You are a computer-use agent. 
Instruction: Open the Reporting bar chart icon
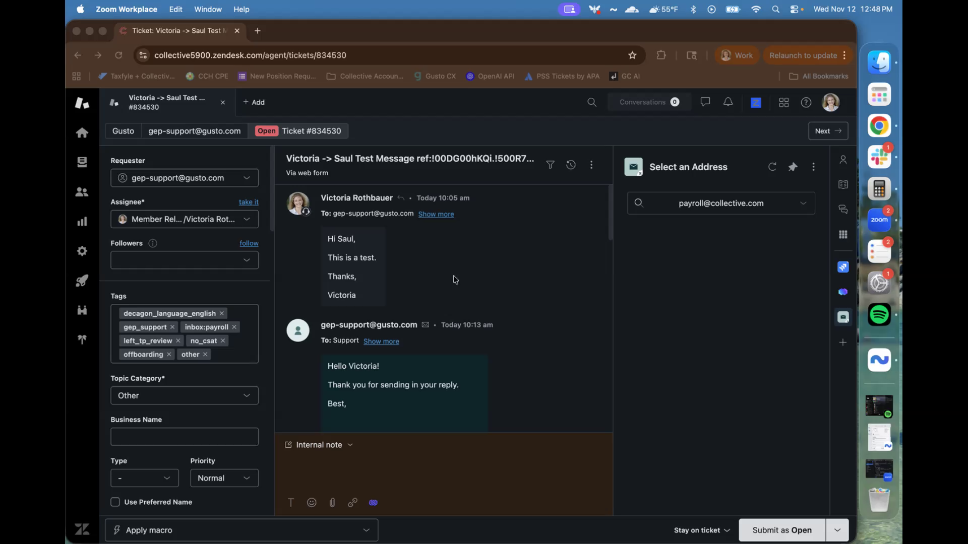pyautogui.click(x=82, y=222)
